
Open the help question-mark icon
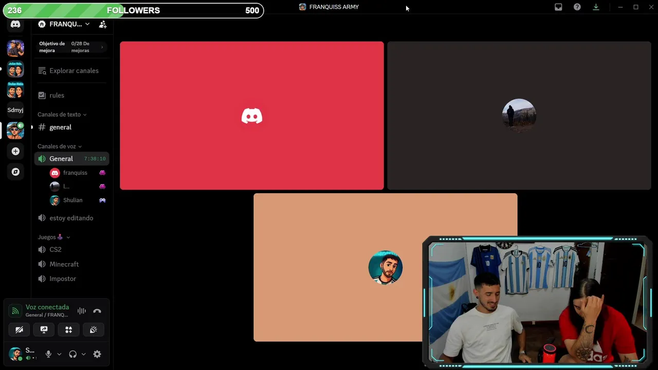click(x=577, y=7)
